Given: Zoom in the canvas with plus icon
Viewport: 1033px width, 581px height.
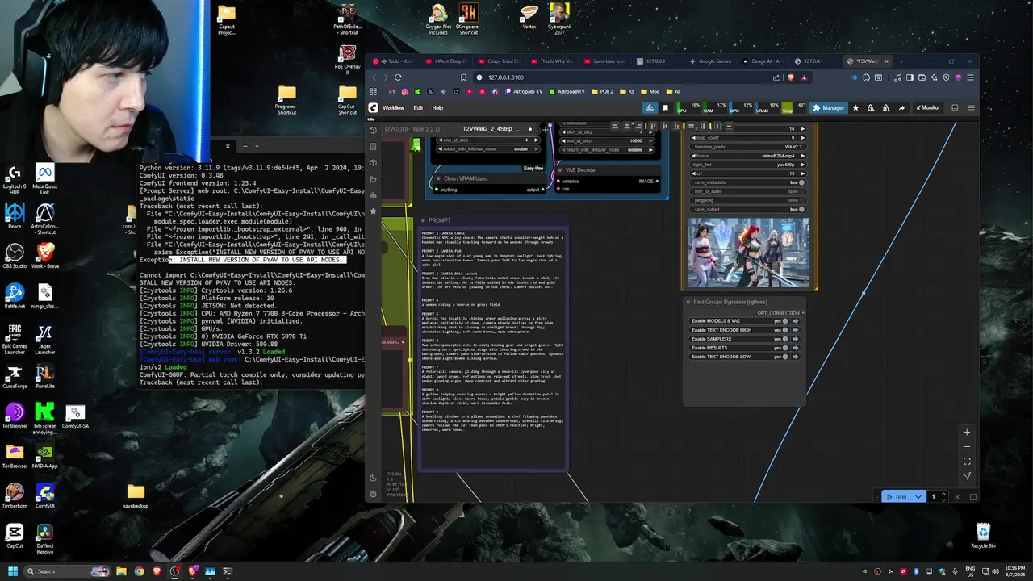Looking at the screenshot, I should coord(967,433).
